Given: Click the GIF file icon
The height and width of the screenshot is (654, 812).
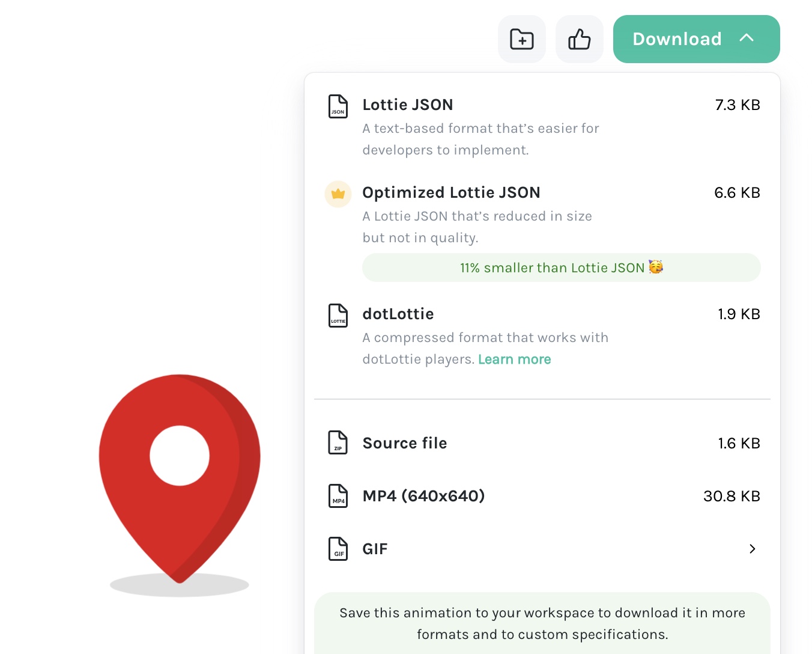Looking at the screenshot, I should coord(338,549).
